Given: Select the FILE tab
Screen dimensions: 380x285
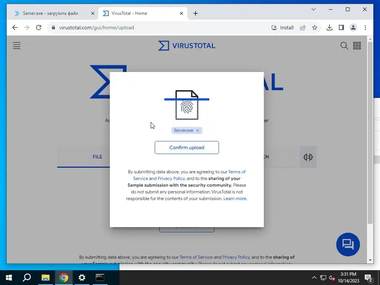Looking at the screenshot, I should tap(98, 157).
